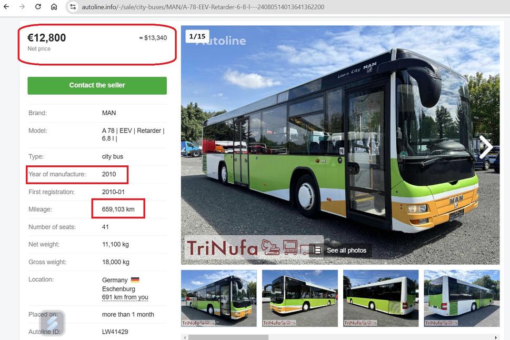Screen dimensions: 510x340
Task: Click the floating overlay icon near Placed on
Action: coord(52,323)
